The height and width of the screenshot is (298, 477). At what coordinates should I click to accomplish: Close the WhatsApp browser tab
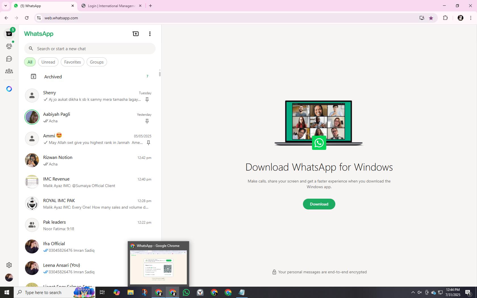point(73,6)
